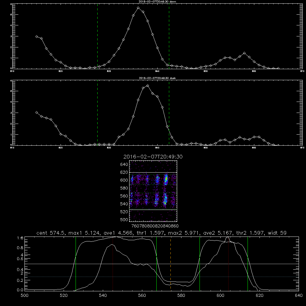Click the solid white horizontal line in bottom plot
Viewport: 306px width, 306px height.
click(x=162, y=264)
